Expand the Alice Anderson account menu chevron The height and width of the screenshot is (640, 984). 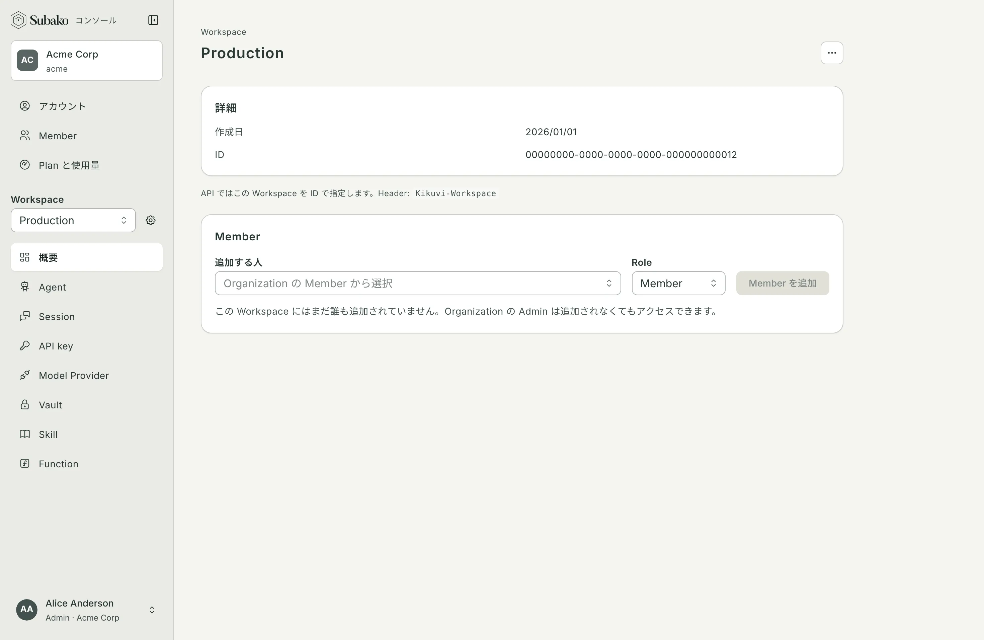[x=152, y=610]
